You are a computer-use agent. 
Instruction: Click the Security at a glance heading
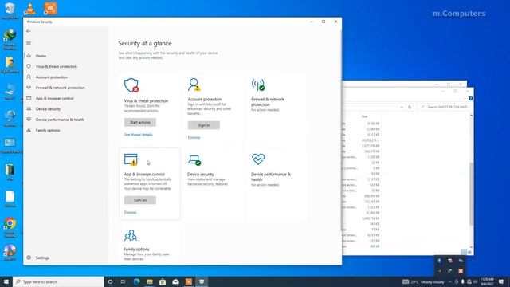tap(145, 43)
